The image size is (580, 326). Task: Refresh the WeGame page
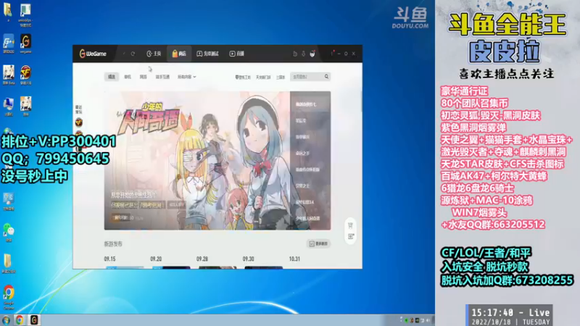point(133,54)
